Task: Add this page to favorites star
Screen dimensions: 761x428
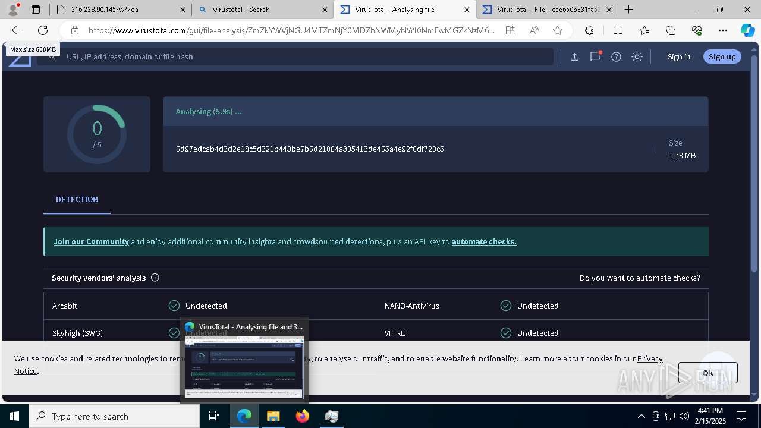Action: (x=558, y=30)
